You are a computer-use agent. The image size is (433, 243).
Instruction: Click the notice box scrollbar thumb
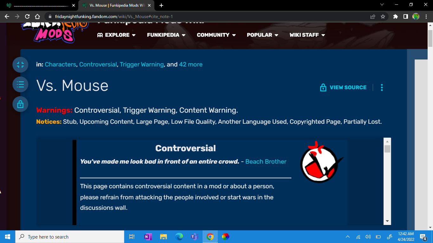[x=387, y=149]
